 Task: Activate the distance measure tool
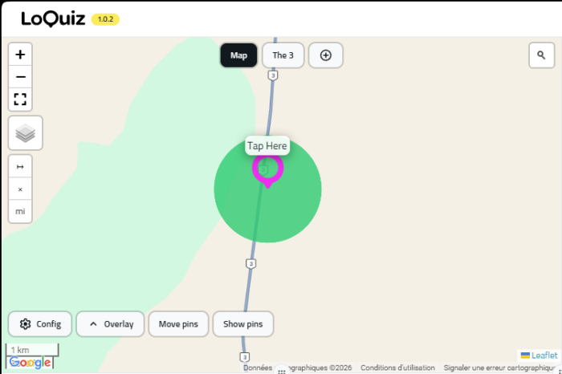20,167
